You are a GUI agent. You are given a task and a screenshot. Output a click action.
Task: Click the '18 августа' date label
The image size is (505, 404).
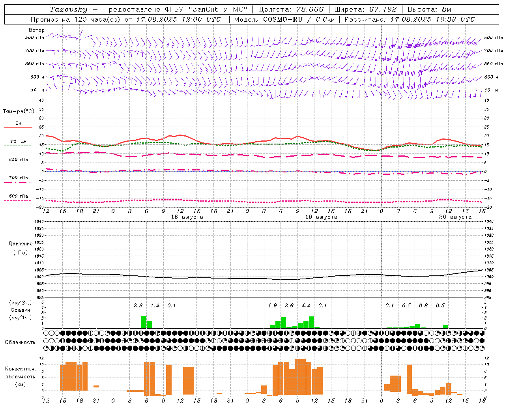[187, 217]
